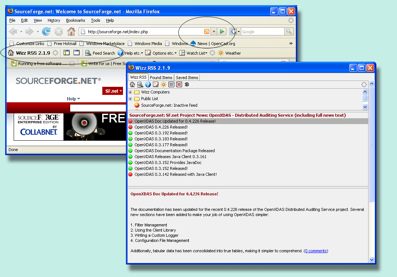Viewport: 397px width, 277px height.
Task: Switch to the Found Items tab
Action: pyautogui.click(x=161, y=78)
